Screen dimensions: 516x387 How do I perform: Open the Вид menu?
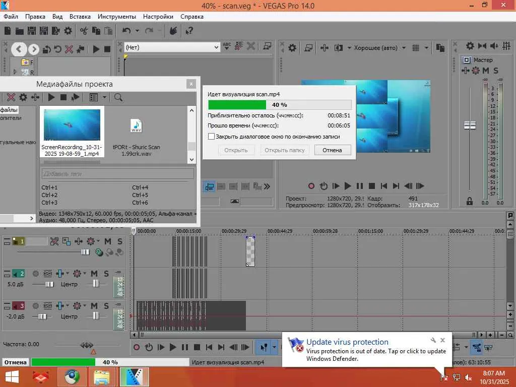pos(57,17)
